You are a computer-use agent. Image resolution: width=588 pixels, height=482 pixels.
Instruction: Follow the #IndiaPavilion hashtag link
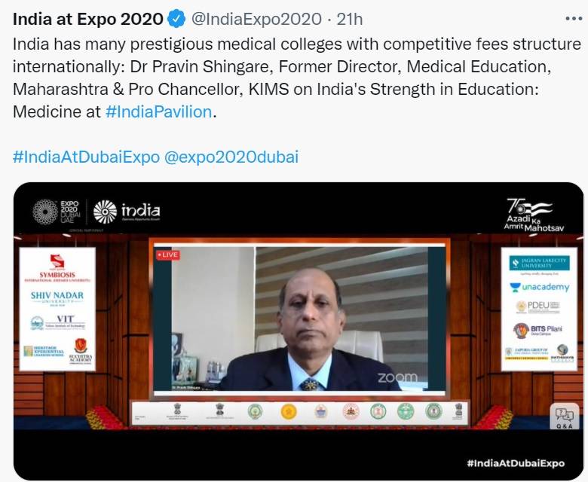coord(159,111)
